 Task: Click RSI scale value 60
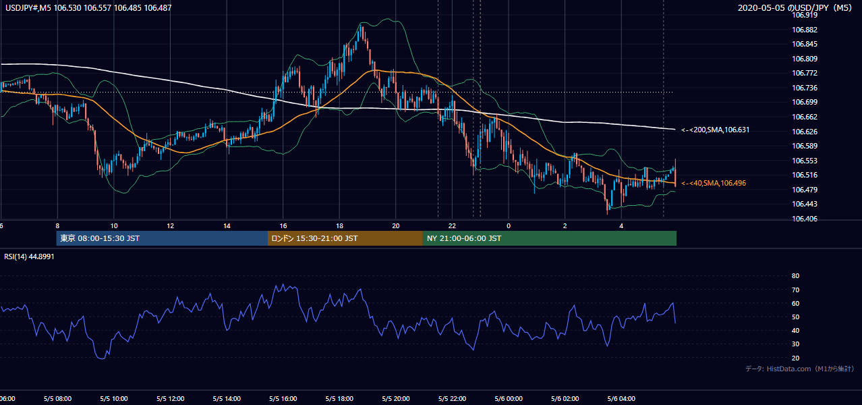pyautogui.click(x=795, y=303)
